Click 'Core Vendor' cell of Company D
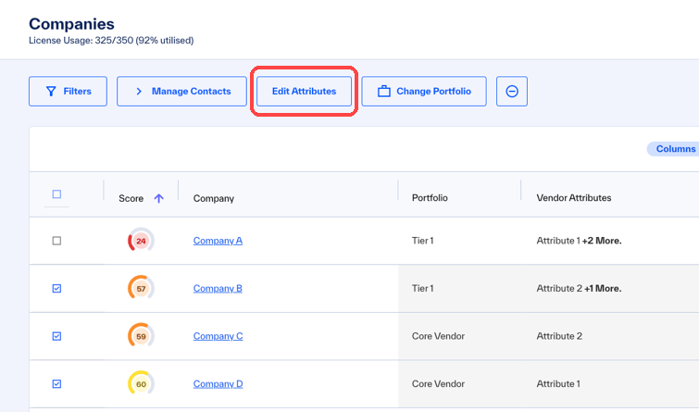Image resolution: width=699 pixels, height=412 pixels. (438, 384)
